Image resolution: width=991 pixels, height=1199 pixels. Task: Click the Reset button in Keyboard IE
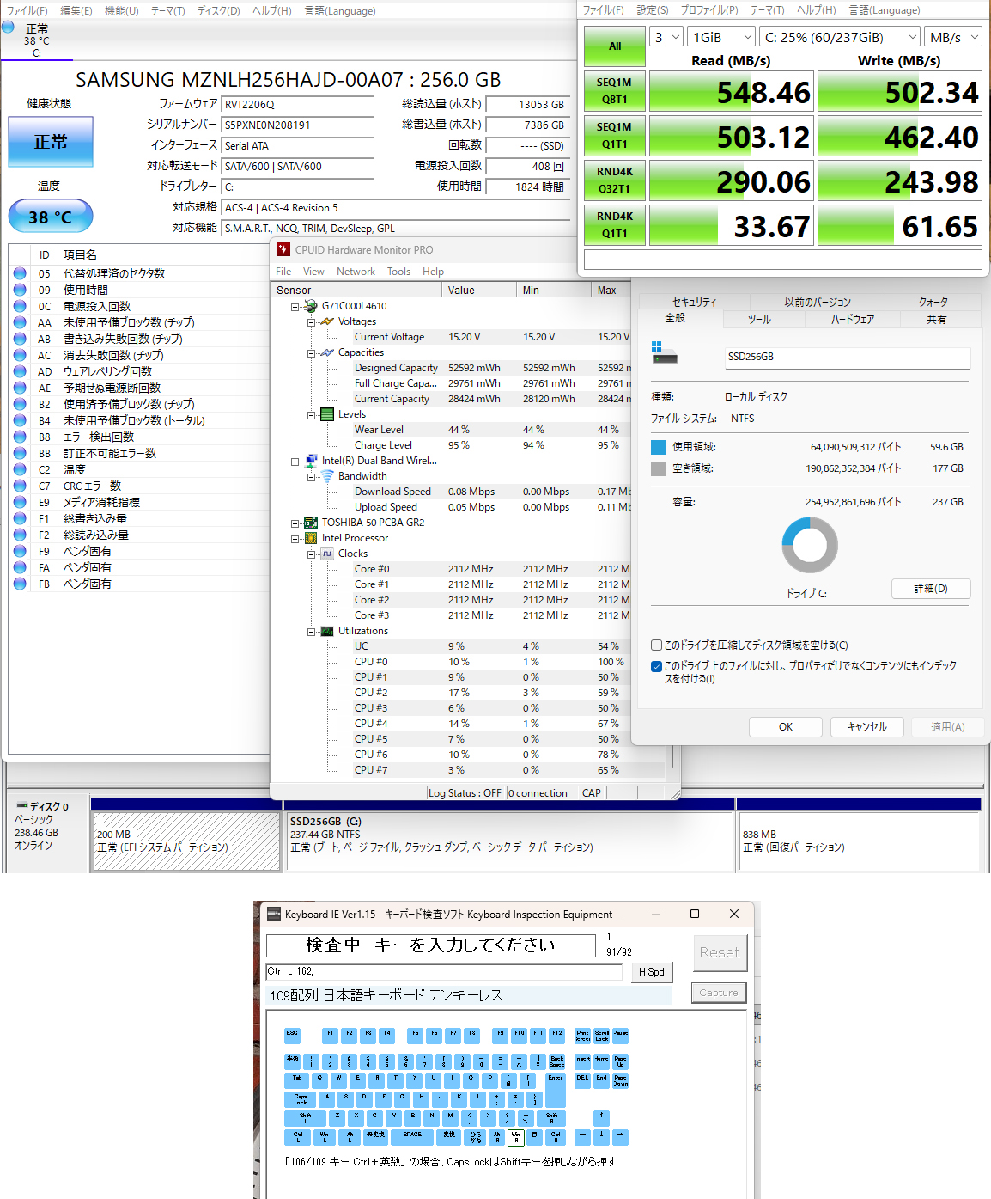tap(719, 952)
